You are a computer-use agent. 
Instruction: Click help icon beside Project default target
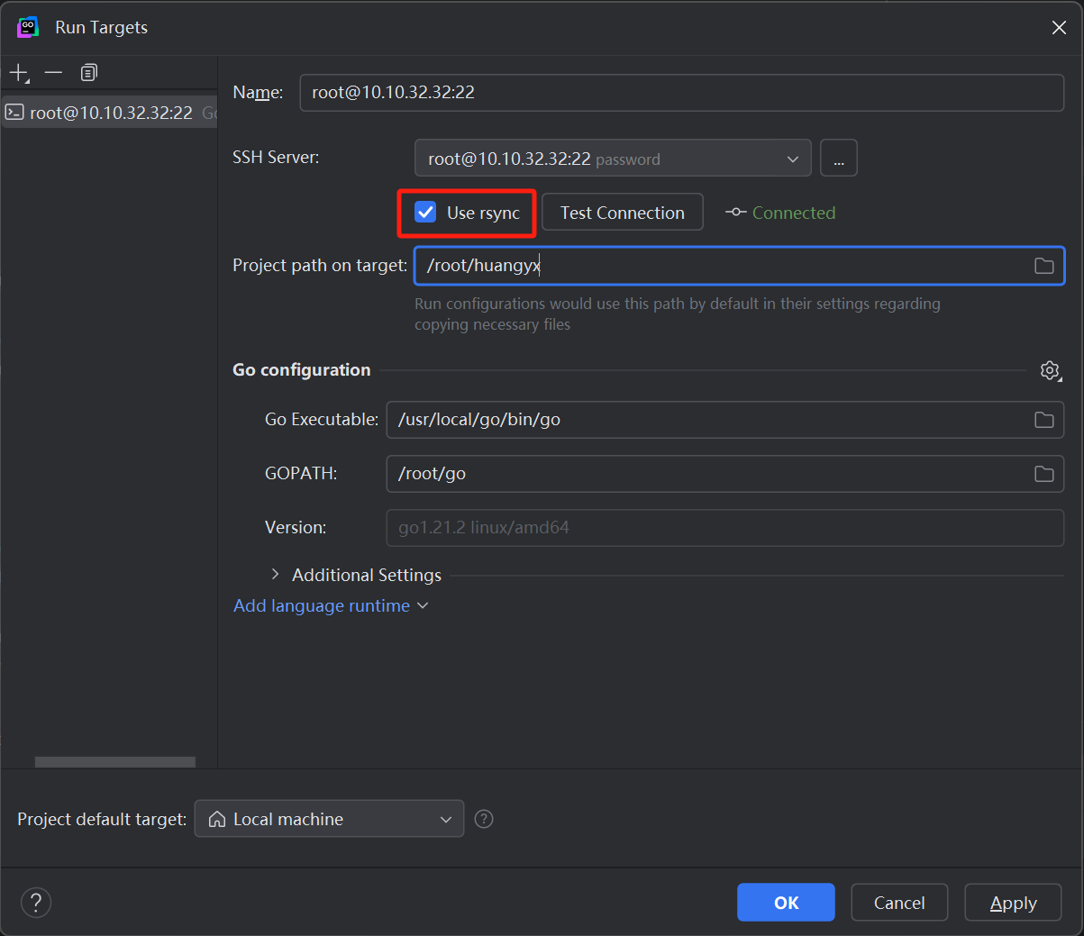[x=484, y=819]
